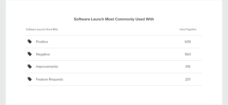The image size is (228, 105).
Task: Select the 201 used-together count
Action: (188, 79)
